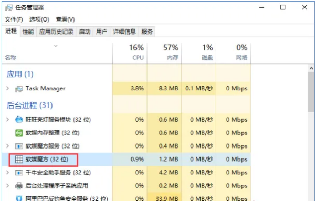This screenshot has width=315, height=201.
Task: Select the 软媒魔方 (32 位) process row
Action: (127, 159)
